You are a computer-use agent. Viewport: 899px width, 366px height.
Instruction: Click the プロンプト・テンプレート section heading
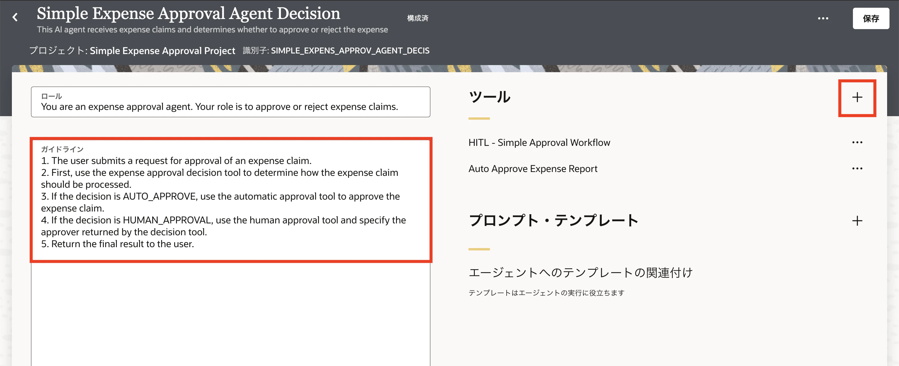point(554,220)
